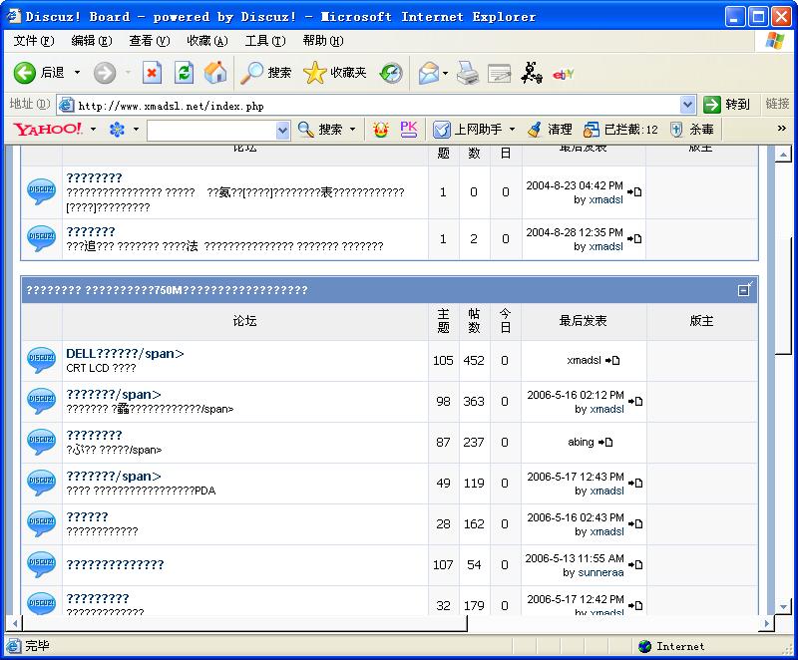Open the eBay toolbar icon
The width and height of the screenshot is (798, 660).
(x=563, y=74)
